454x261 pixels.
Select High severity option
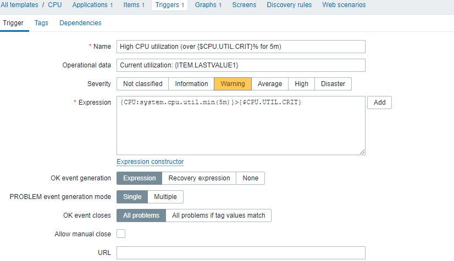301,84
